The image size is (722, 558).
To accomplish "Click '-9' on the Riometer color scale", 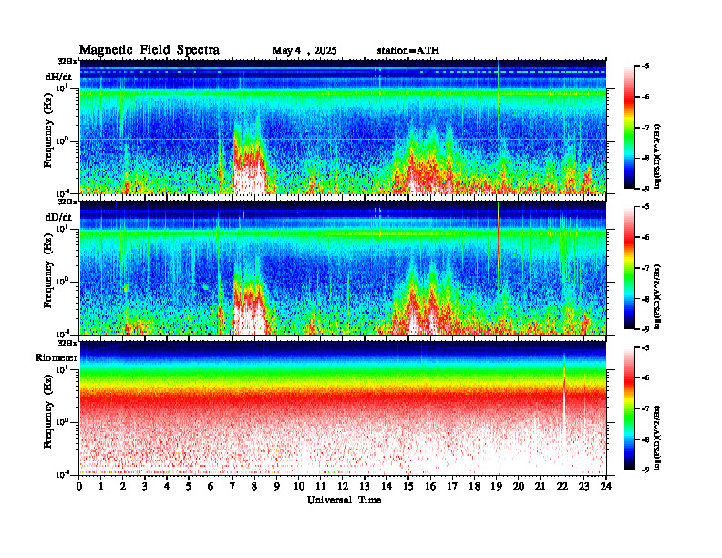I will (646, 470).
